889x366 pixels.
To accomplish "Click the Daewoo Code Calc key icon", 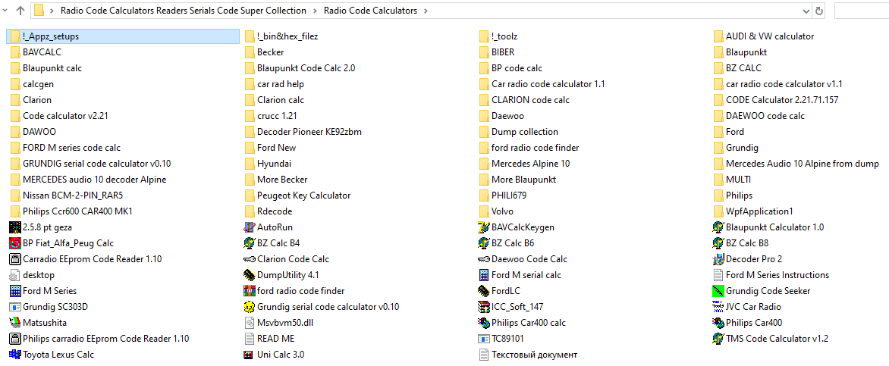I will (484, 259).
